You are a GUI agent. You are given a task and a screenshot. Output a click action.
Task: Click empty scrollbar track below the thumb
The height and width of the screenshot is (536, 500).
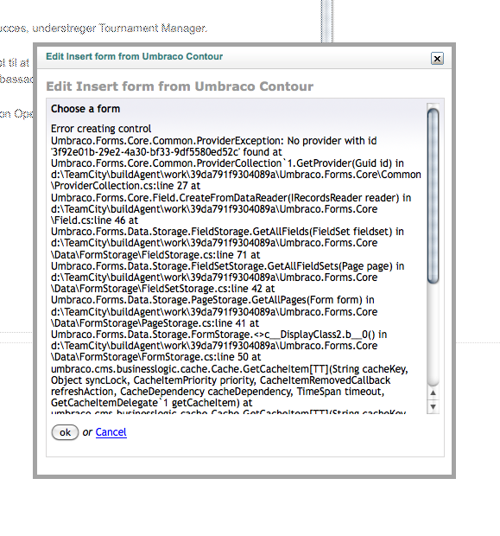click(x=433, y=335)
